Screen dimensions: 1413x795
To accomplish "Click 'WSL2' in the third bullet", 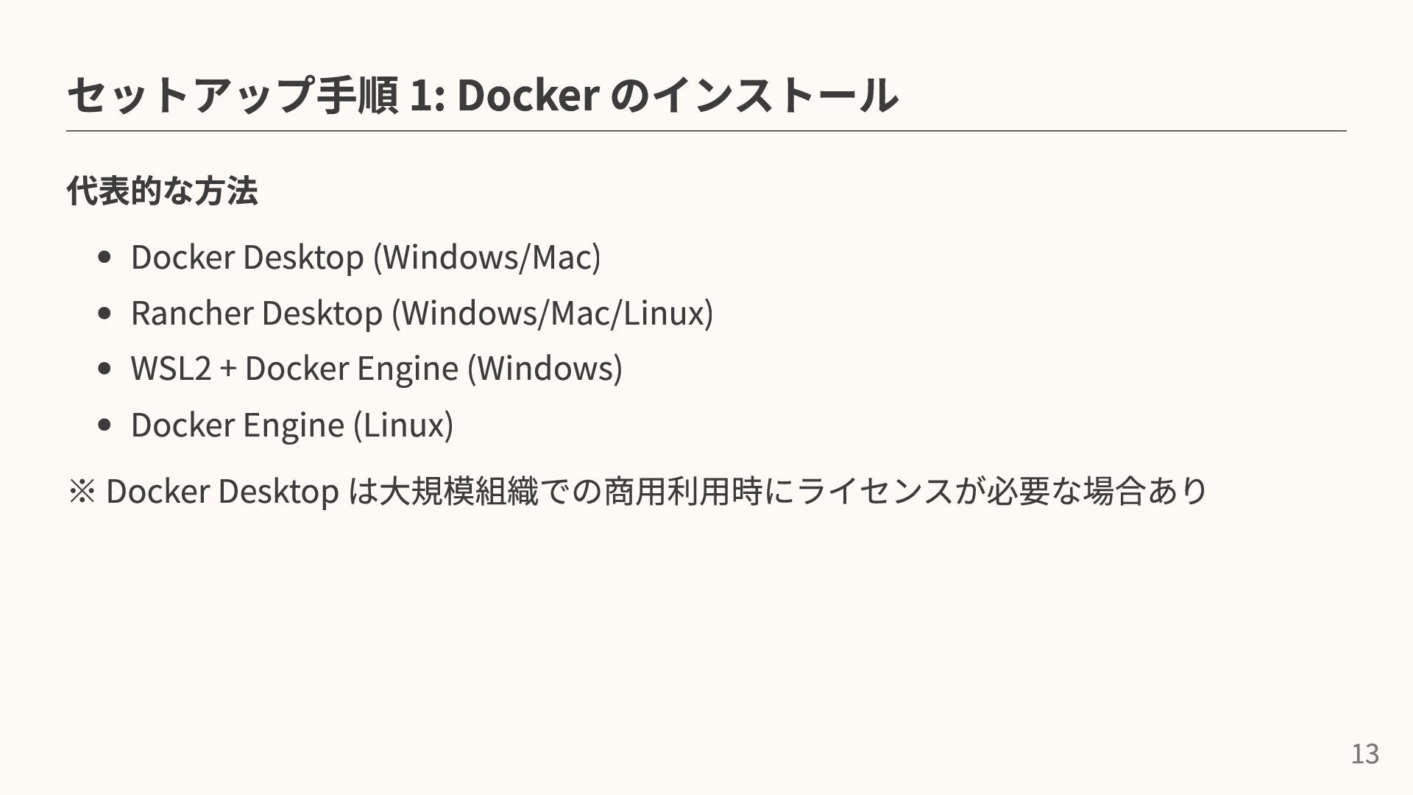I will [171, 368].
